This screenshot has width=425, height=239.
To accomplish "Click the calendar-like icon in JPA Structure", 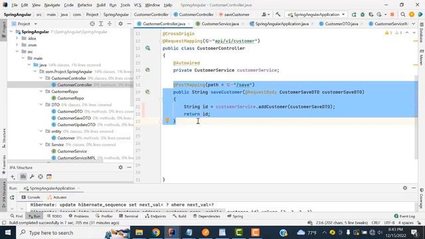I will tap(49, 177).
